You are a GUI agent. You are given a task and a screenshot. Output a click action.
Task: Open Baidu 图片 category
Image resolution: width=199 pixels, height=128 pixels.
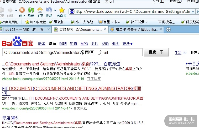pos(95,44)
